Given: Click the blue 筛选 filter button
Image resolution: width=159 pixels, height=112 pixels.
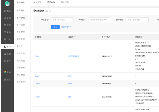Looking at the screenshot, I should (55, 27).
